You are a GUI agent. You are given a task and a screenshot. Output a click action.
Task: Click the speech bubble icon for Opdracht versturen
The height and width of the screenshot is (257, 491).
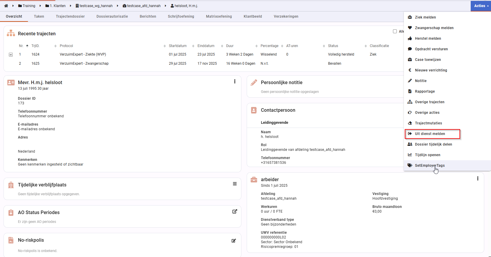(x=410, y=49)
